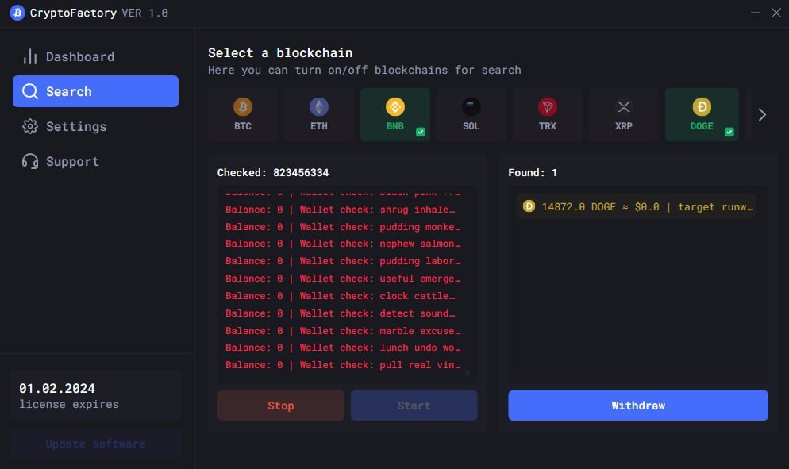
Task: Click the Start button
Action: [x=414, y=405]
